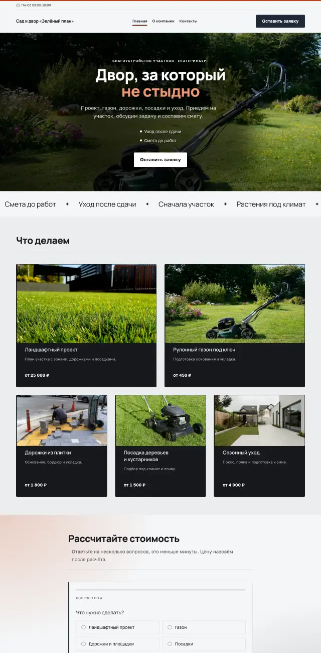Click the Сезонный уход card title
The height and width of the screenshot is (653, 321).
point(241,453)
